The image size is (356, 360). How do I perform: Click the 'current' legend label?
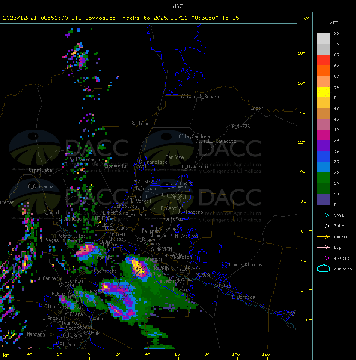click(343, 269)
